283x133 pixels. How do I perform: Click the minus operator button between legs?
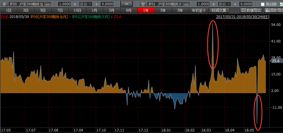[127, 4]
